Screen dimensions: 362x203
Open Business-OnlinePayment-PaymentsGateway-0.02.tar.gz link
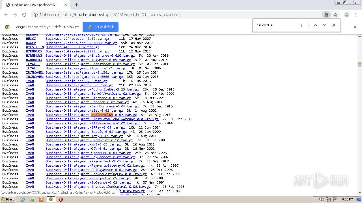[95, 166]
